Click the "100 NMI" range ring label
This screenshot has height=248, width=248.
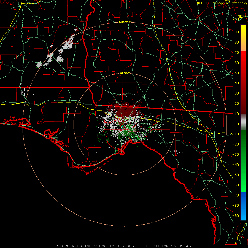click(x=125, y=22)
